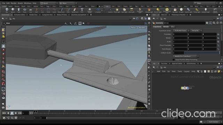
Task: Open Rx Ry Rz rotation order dropdown
Action: tap(196, 31)
